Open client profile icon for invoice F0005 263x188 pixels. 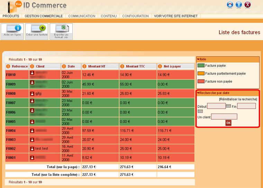click(x=32, y=122)
